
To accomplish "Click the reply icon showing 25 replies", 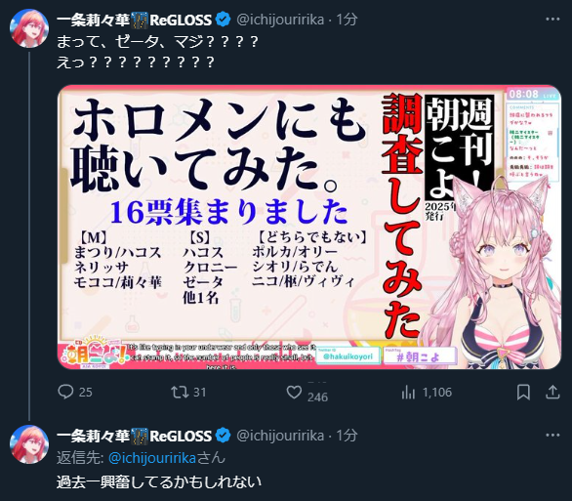I will coord(65,392).
